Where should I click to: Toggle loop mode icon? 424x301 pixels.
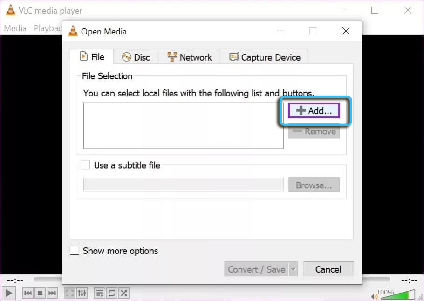(x=112, y=293)
